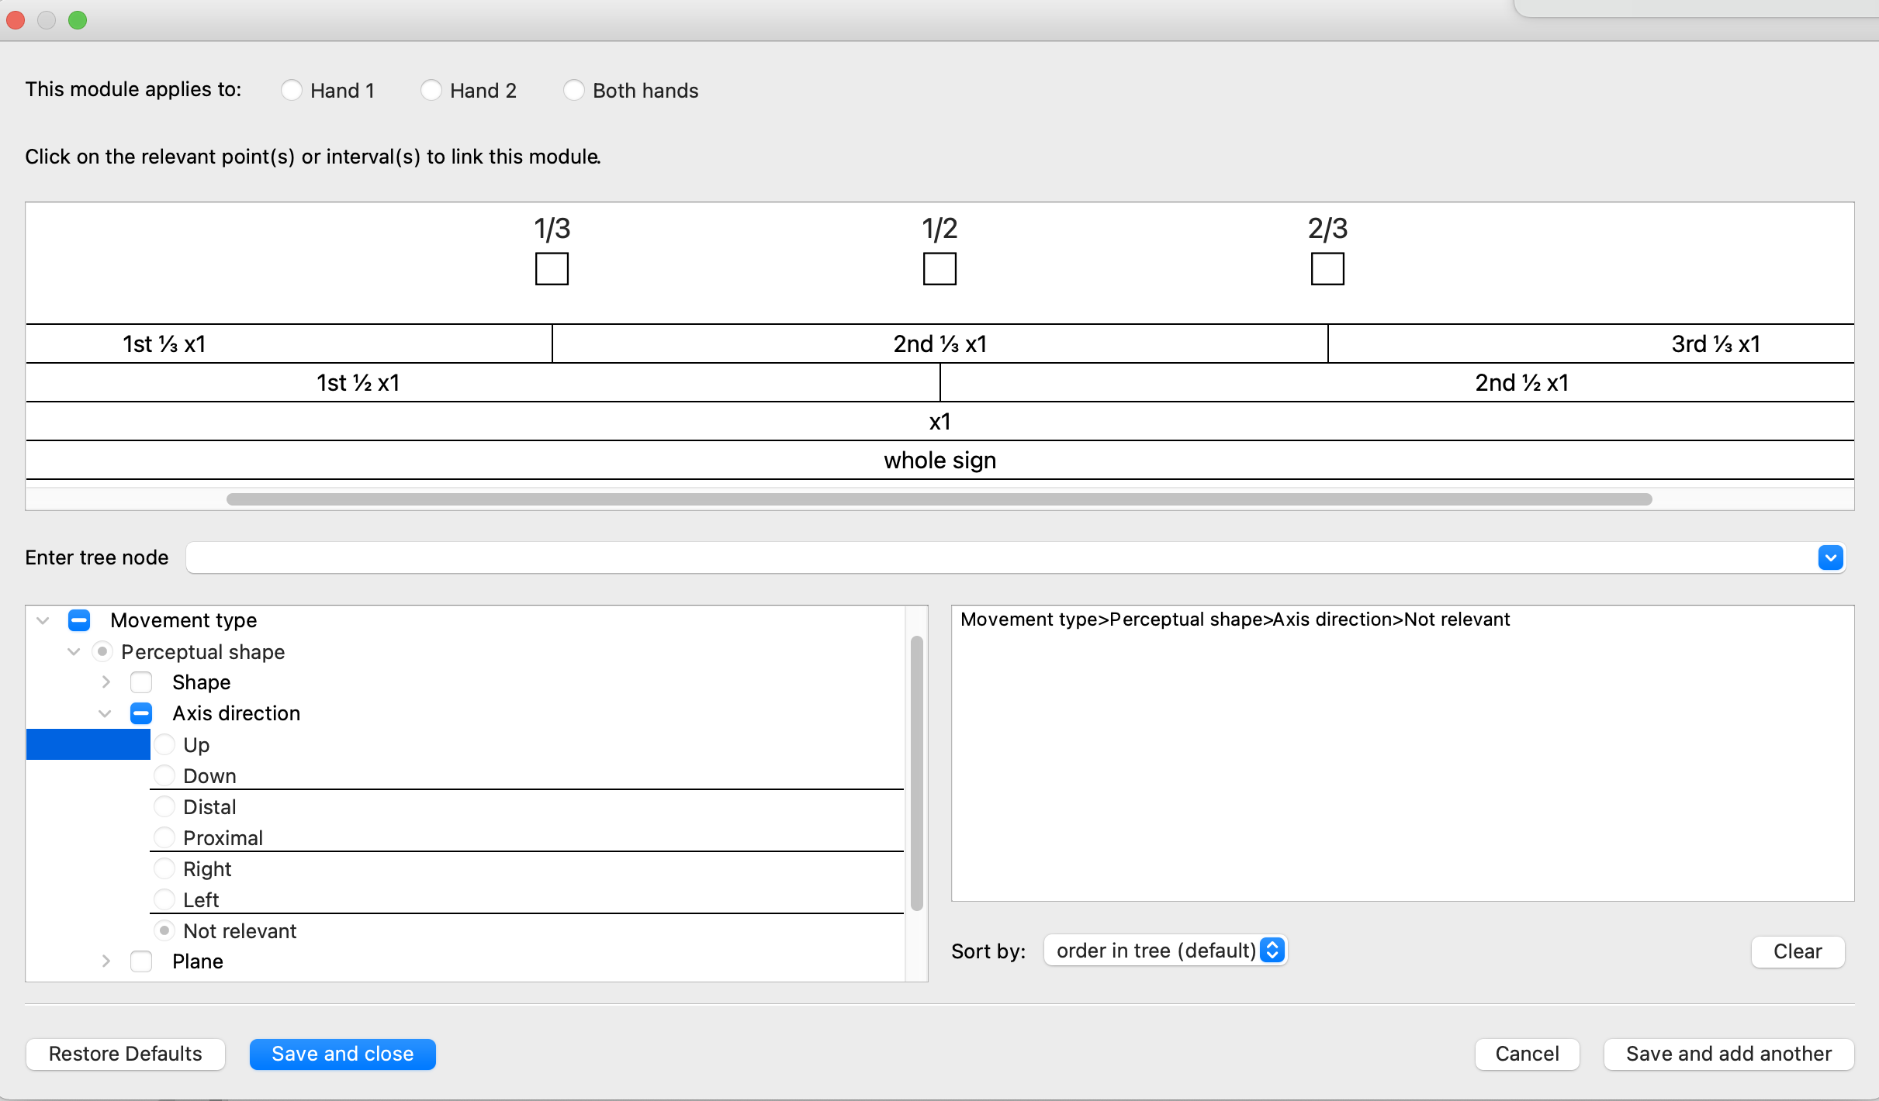Expand the Shape tree node
Image resolution: width=1879 pixels, height=1101 pixels.
[106, 682]
